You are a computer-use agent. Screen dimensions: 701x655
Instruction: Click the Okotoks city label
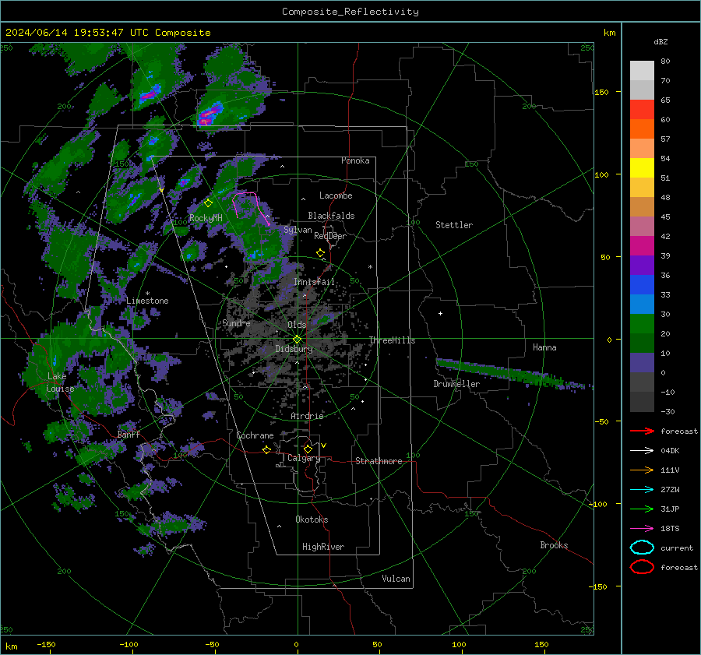click(312, 519)
